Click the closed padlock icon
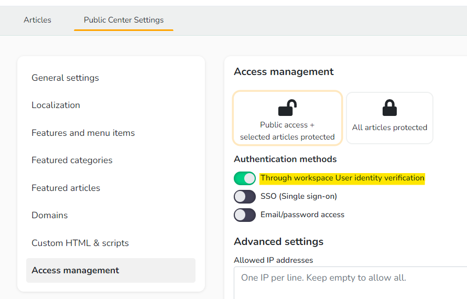 (389, 108)
